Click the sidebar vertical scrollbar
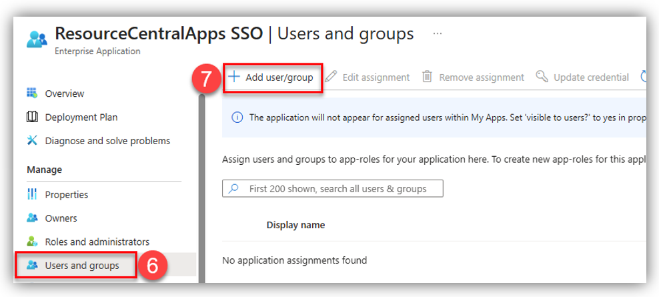The height and width of the screenshot is (297, 659). point(201,188)
